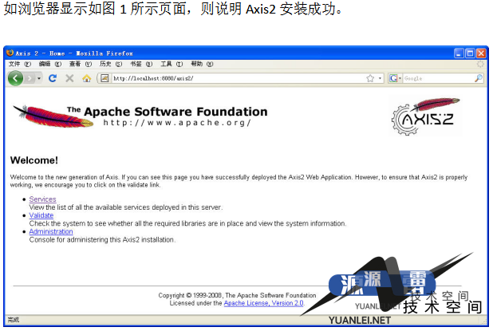The height and width of the screenshot is (331, 493).
Task: Click the Apache Software Foundation feather logo
Action: coord(53,116)
